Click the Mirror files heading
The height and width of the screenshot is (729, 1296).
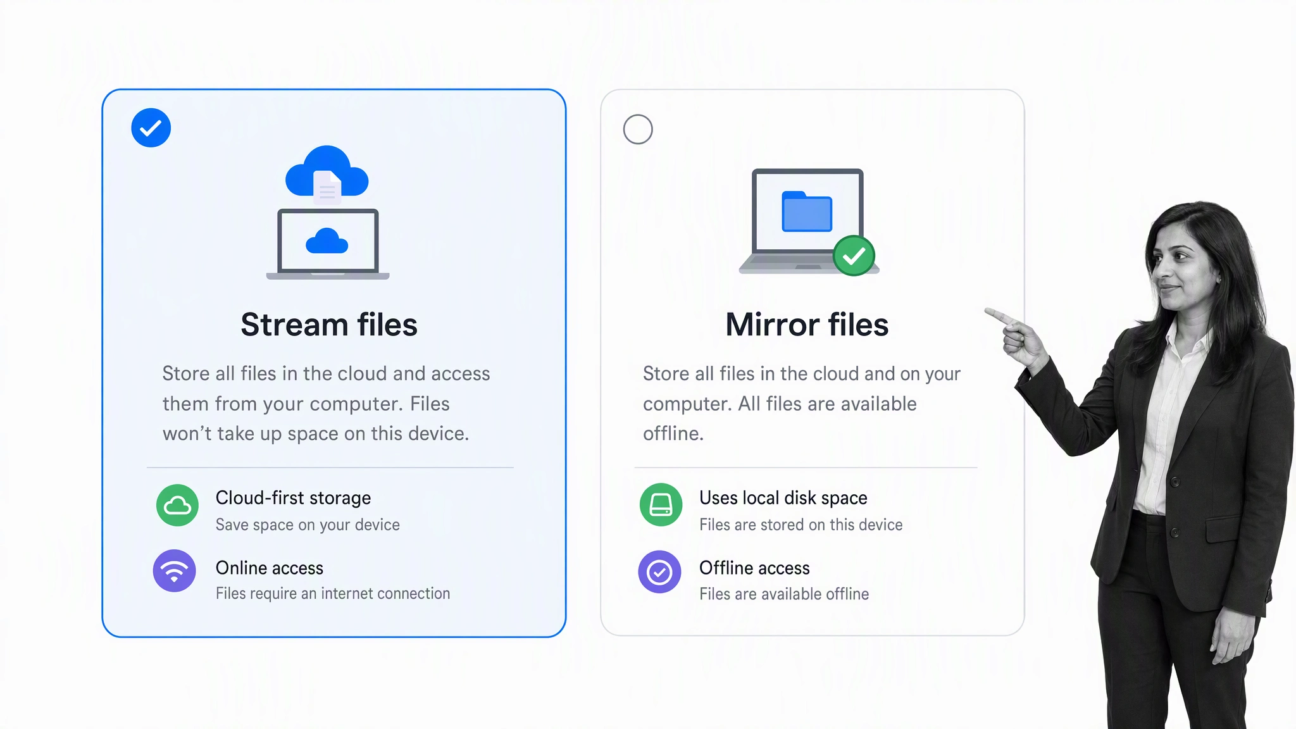807,325
